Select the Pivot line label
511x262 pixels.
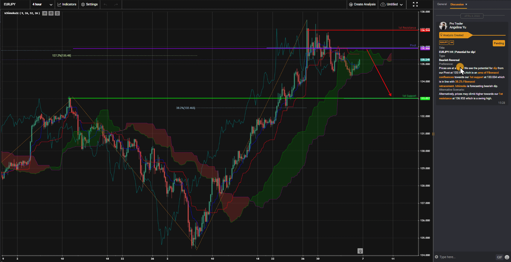click(413, 45)
